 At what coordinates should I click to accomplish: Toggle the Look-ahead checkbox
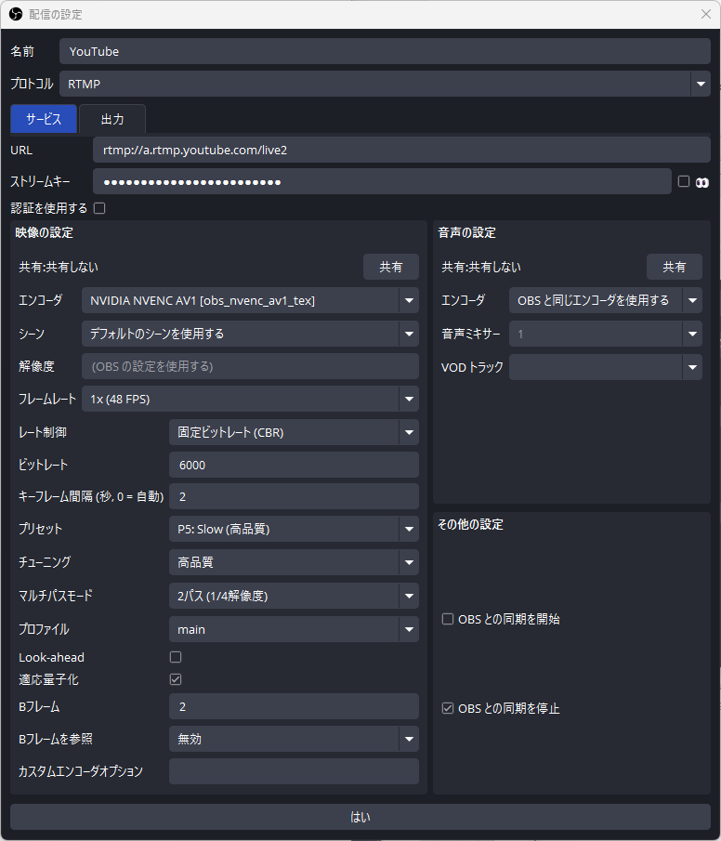(x=176, y=657)
